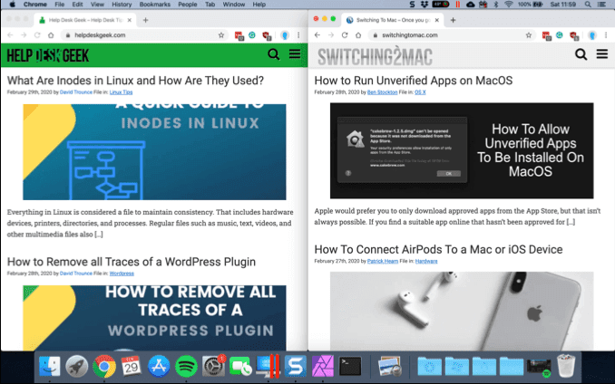The height and width of the screenshot is (384, 615).
Task: Open hamburger menu on Help Desk Geek
Action: [295, 53]
